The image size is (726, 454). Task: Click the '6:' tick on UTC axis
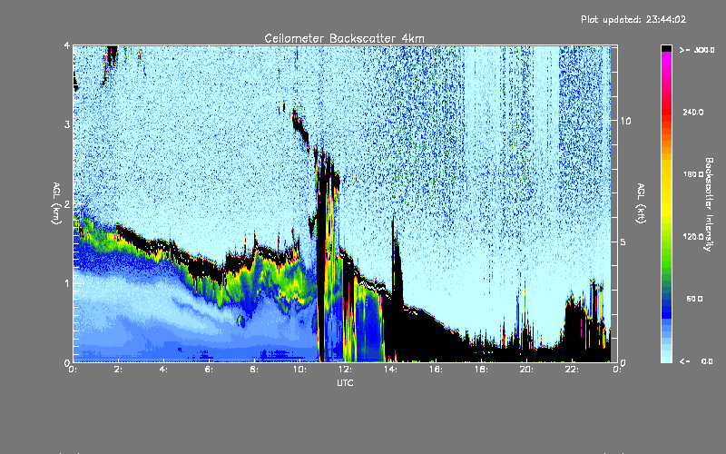pos(209,370)
